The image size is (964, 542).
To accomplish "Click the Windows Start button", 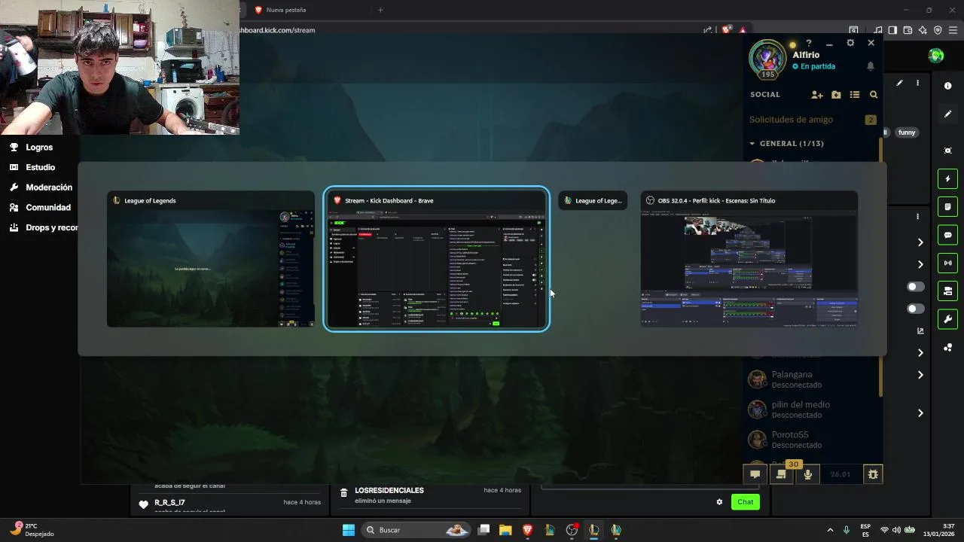I will coord(349,530).
